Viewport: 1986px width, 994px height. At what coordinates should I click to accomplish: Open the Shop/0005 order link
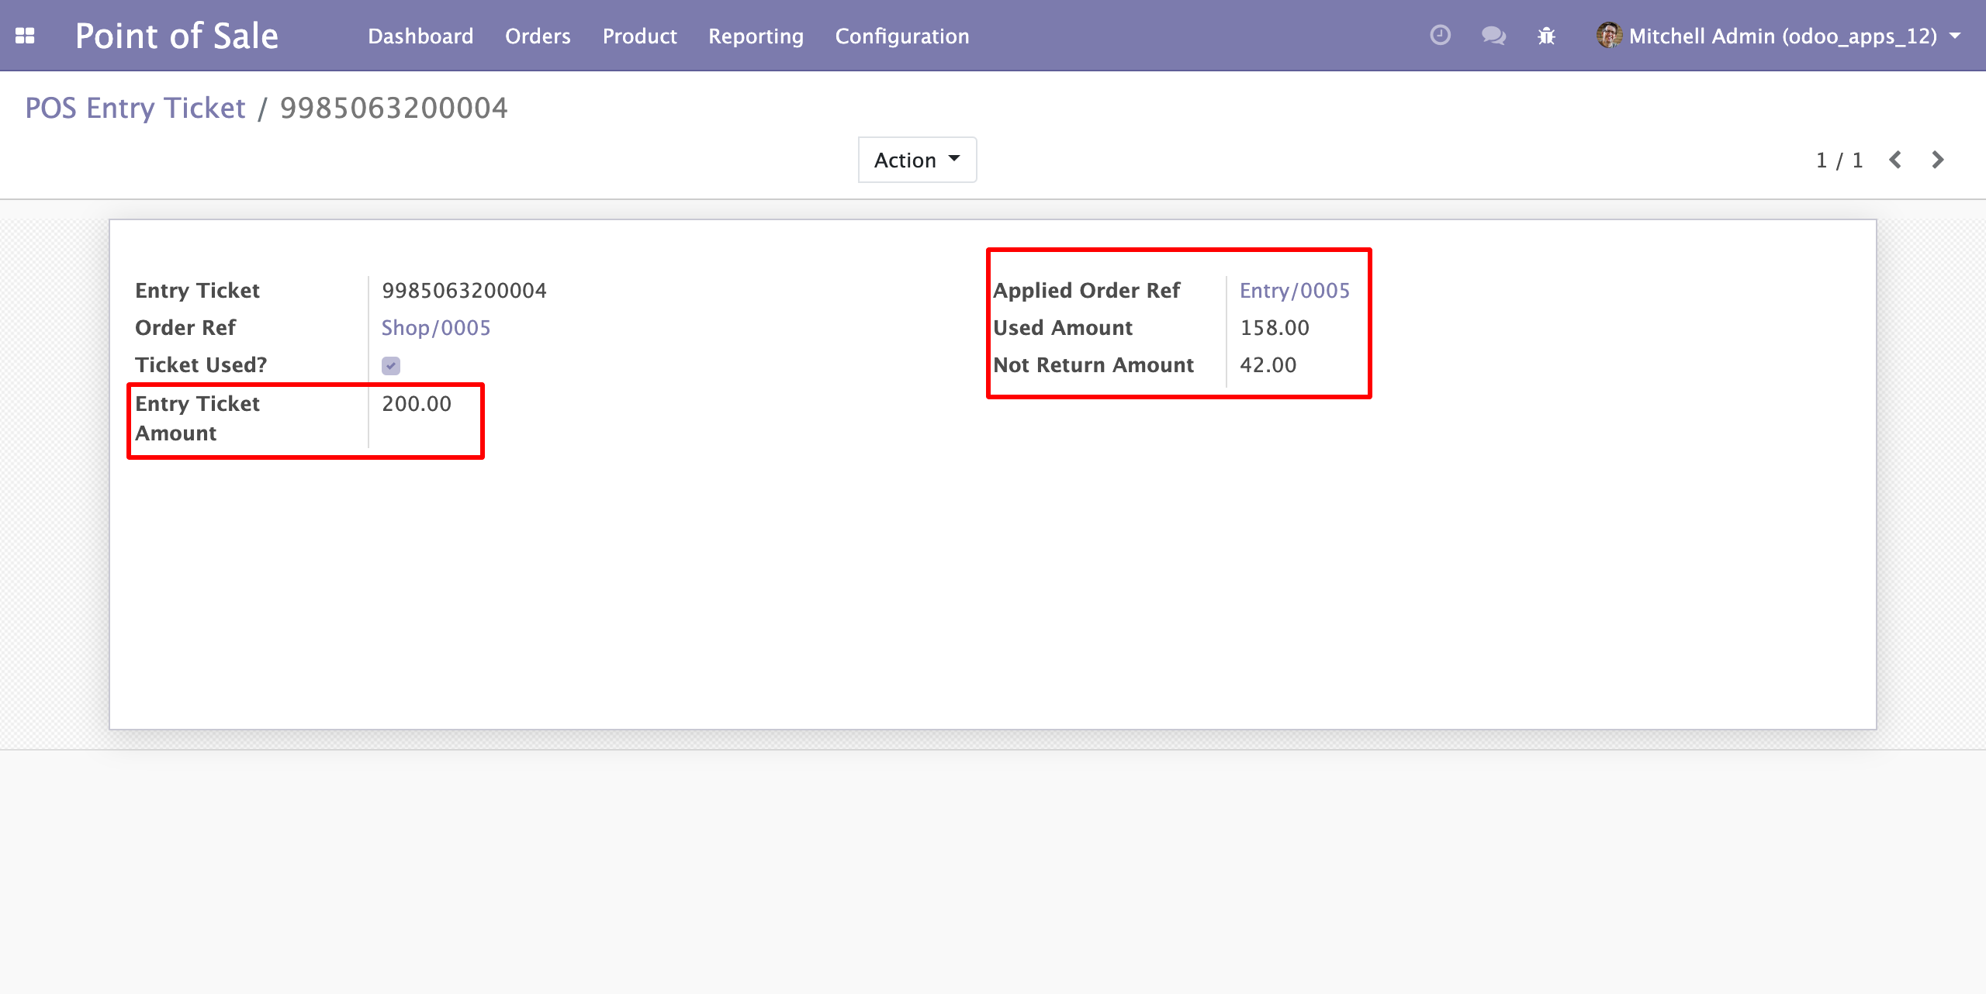pos(436,328)
